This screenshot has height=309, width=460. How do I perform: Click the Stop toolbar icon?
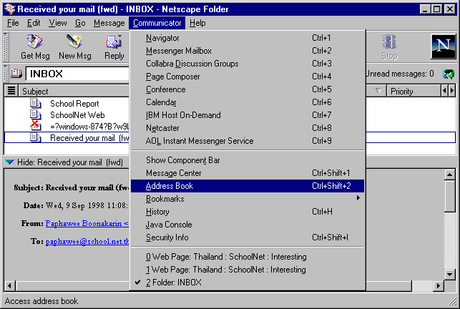(x=389, y=41)
